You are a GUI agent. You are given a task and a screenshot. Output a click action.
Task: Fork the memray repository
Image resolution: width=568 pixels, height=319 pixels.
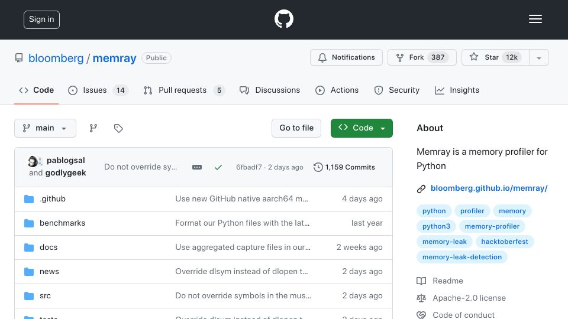click(x=422, y=57)
